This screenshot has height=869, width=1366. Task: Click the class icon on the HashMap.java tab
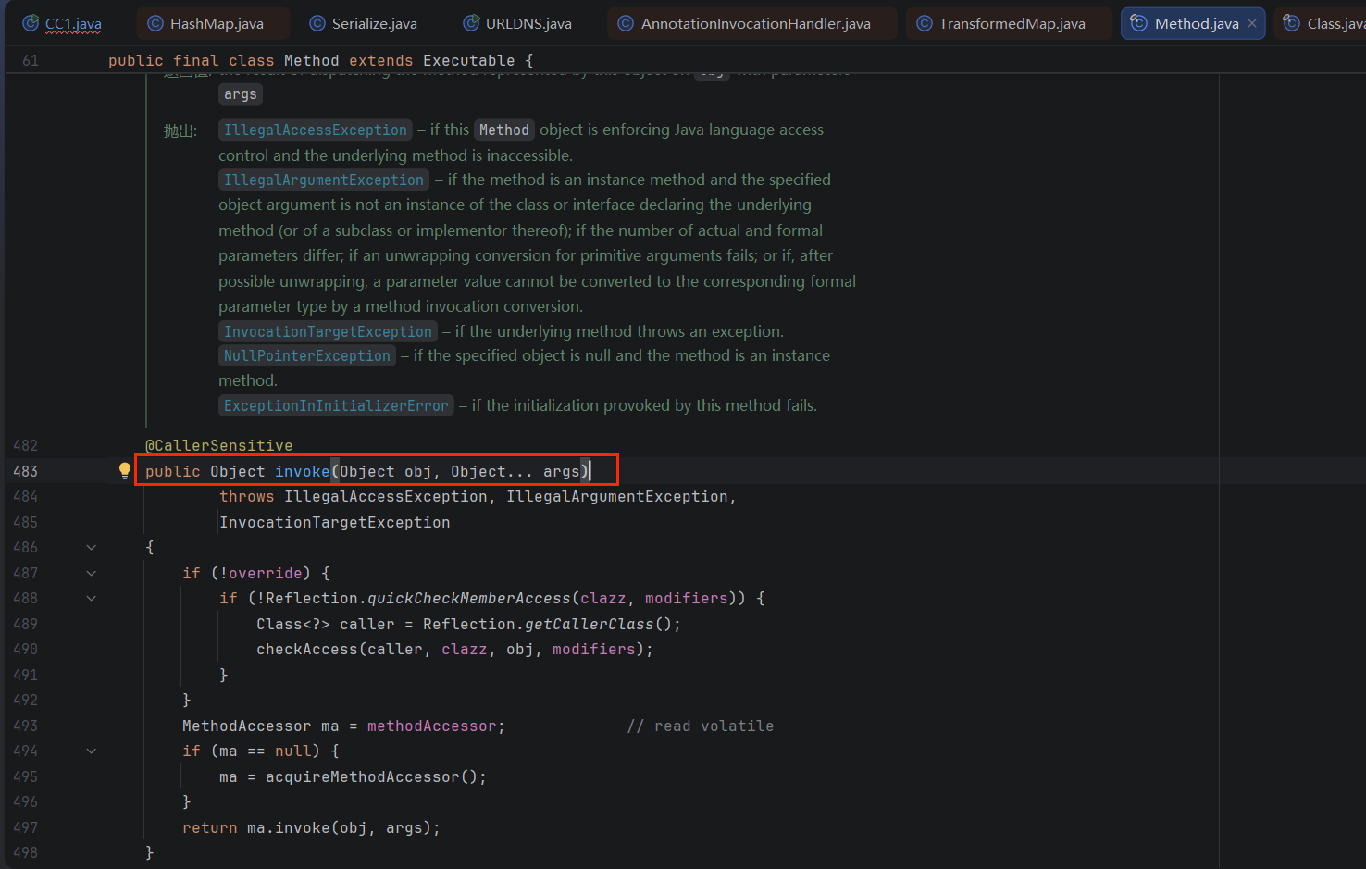tap(155, 23)
